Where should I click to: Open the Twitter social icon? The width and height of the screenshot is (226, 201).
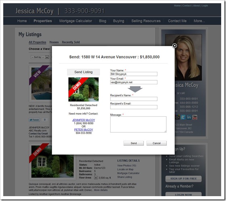[x=183, y=117]
